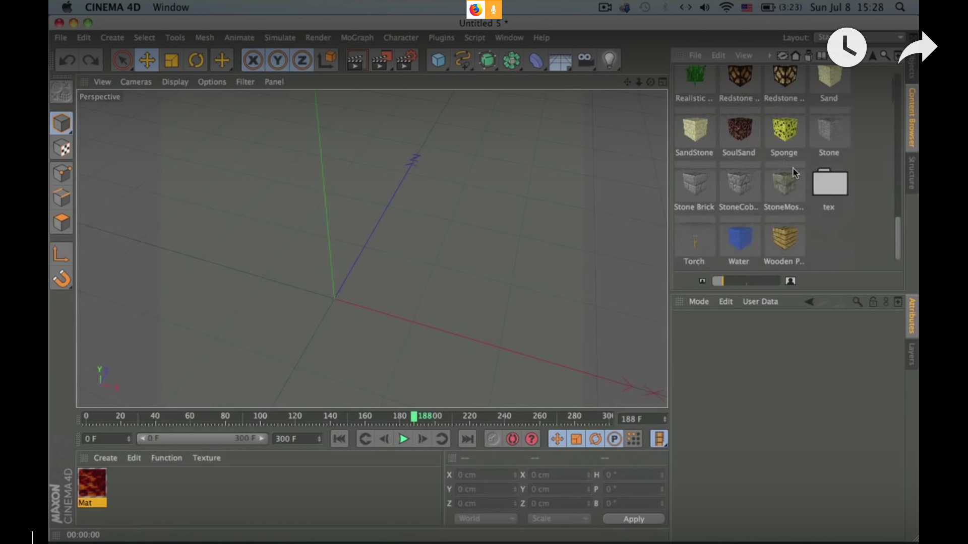Open the World coordinate dropdown

[x=486, y=518]
